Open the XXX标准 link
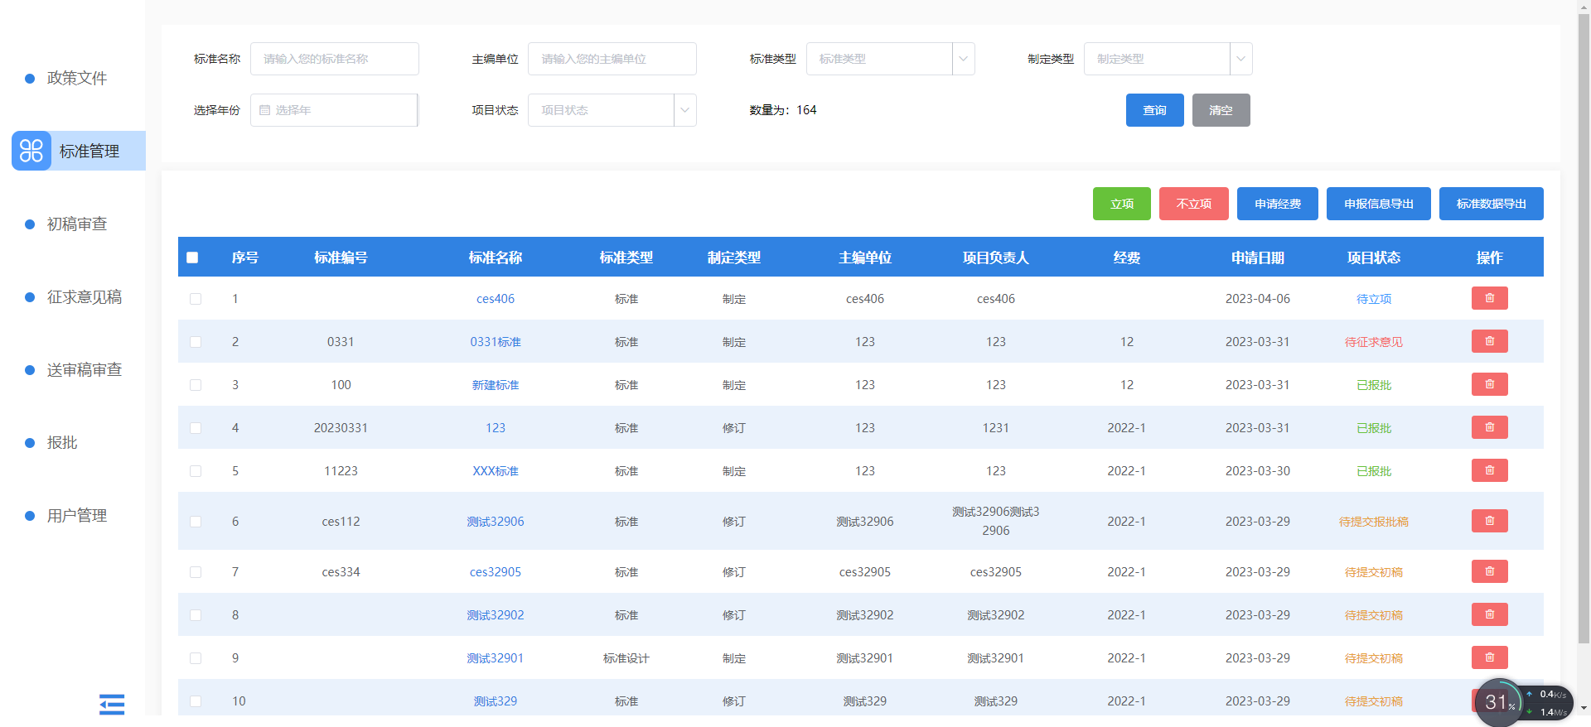This screenshot has height=727, width=1591. pyautogui.click(x=496, y=471)
